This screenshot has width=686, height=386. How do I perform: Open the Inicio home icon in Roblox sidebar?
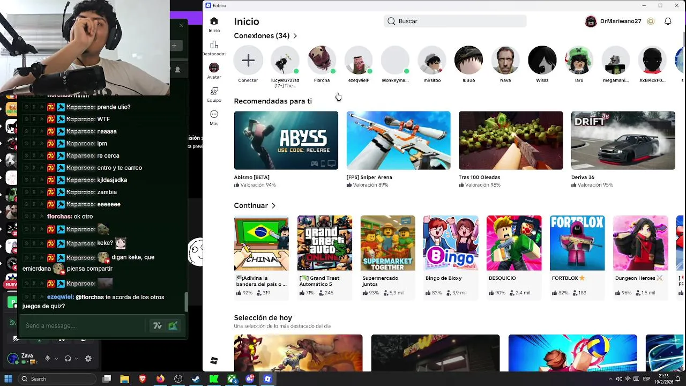[x=214, y=21]
